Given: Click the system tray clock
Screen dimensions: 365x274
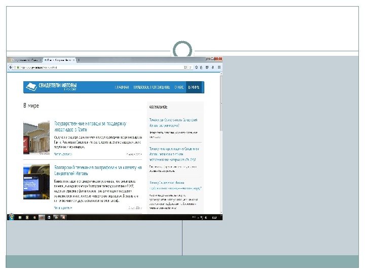Looking at the screenshot, I should click(214, 217).
